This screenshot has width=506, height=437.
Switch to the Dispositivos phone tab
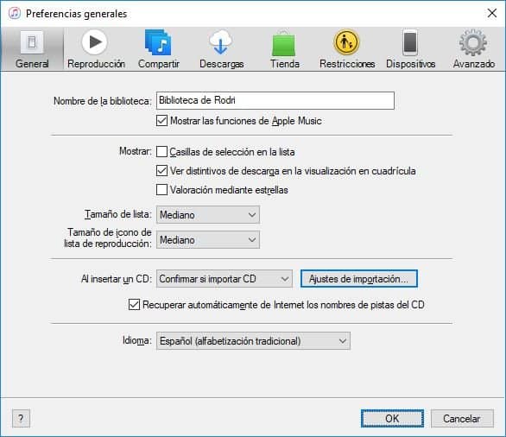[x=410, y=49]
